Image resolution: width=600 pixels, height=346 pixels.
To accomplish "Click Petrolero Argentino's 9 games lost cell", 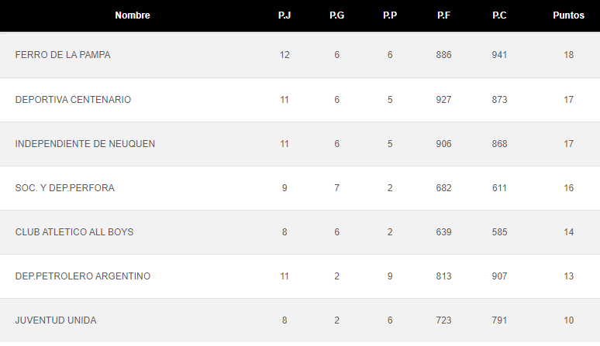I will [x=390, y=276].
